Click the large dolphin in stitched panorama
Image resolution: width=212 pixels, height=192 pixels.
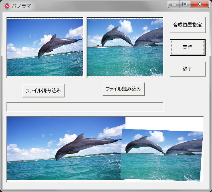(x=87, y=146)
